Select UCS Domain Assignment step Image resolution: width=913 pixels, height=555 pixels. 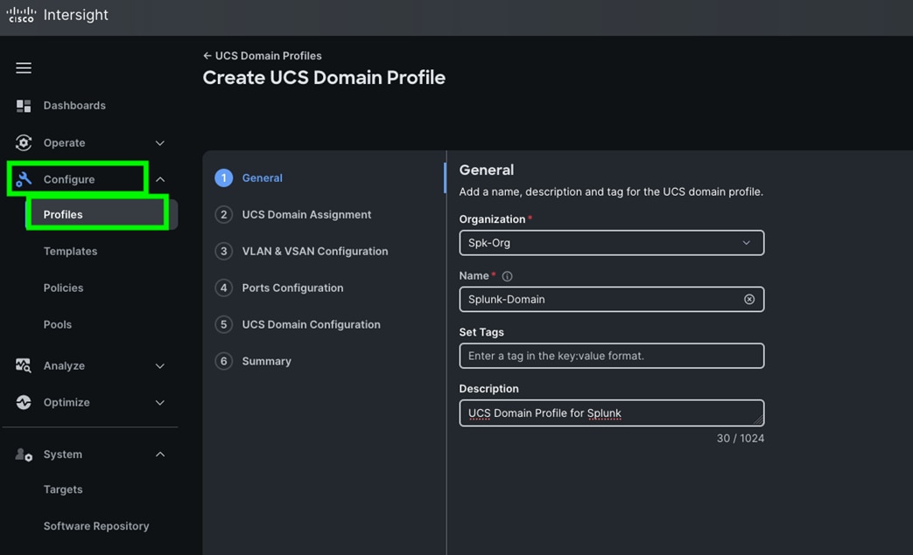pos(306,214)
